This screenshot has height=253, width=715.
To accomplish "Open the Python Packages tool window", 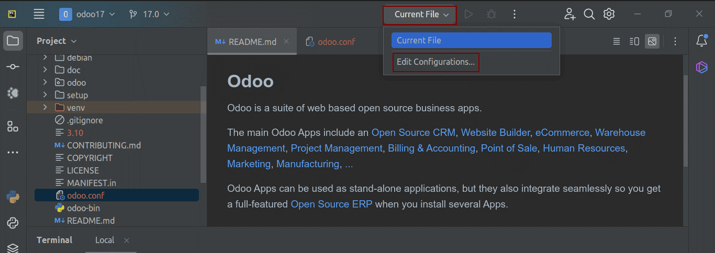I will click(x=13, y=223).
